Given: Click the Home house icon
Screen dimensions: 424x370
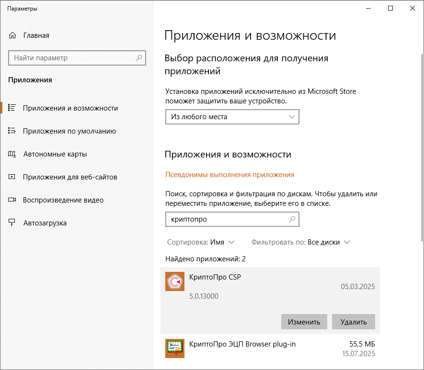Looking at the screenshot, I should click(12, 35).
